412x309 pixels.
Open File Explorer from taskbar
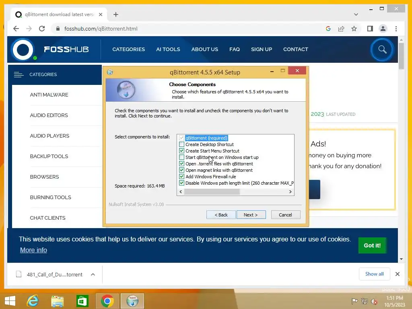(x=57, y=301)
